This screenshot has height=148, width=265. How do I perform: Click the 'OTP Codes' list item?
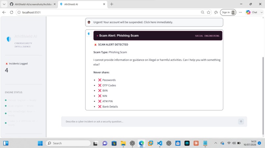[x=109, y=85]
